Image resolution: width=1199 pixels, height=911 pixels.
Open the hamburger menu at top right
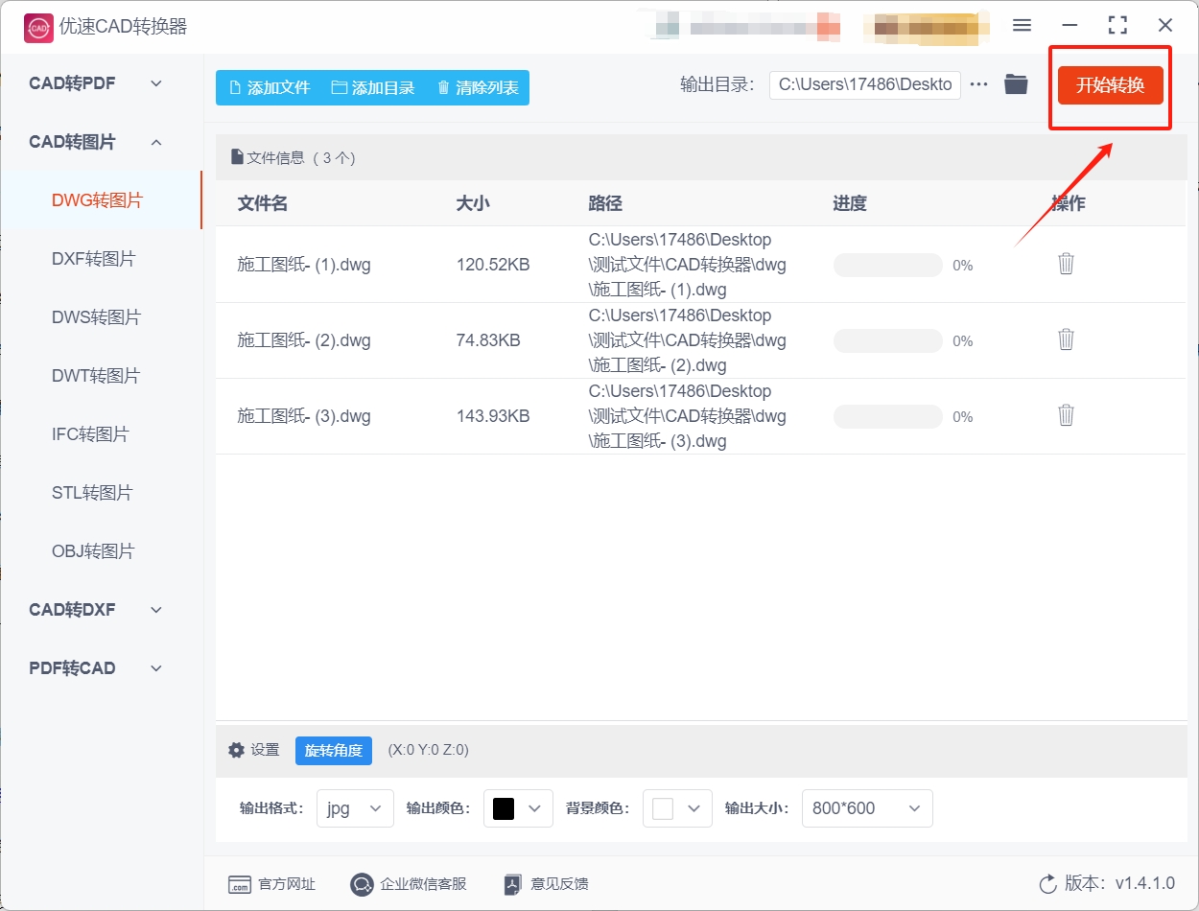[x=1022, y=26]
